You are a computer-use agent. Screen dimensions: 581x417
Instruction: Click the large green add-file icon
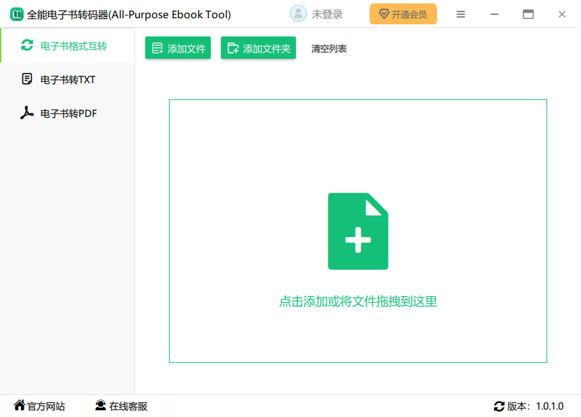point(358,231)
